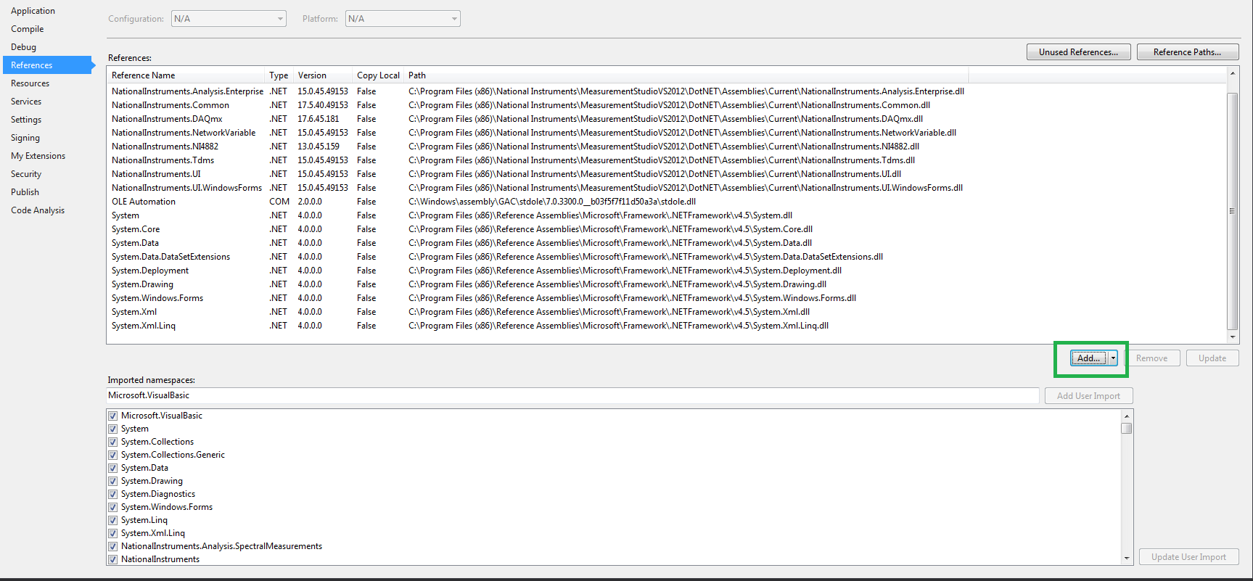Image resolution: width=1253 pixels, height=581 pixels.
Task: Toggle NationalInstruments.Analysis.SpectralMeasurements checkbox
Action: [x=112, y=547]
